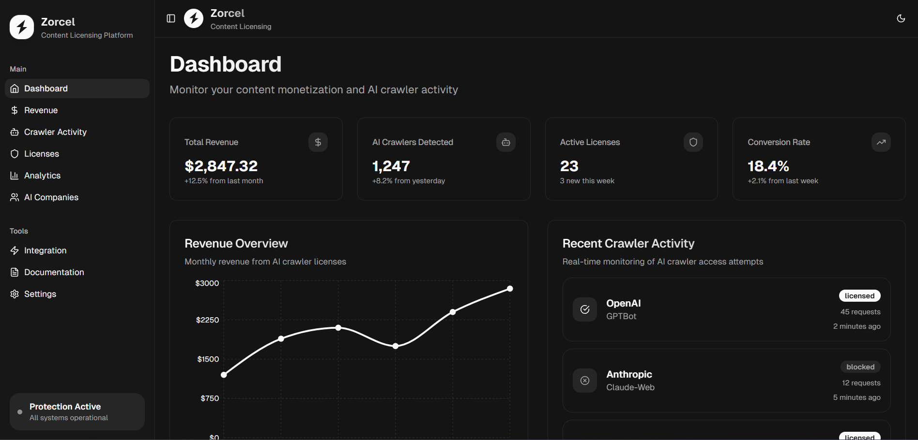Viewport: 918px width, 440px height.
Task: Click the $2250 axis label
Action: coord(208,320)
